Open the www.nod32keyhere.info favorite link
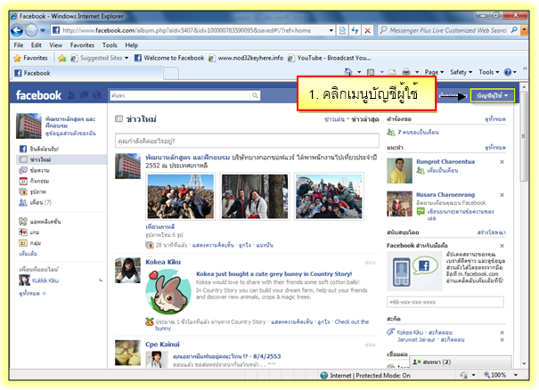 coord(246,58)
